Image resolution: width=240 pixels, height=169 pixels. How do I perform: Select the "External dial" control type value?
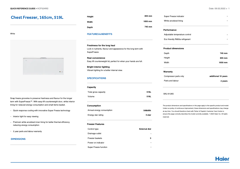pyautogui.click(x=145, y=129)
